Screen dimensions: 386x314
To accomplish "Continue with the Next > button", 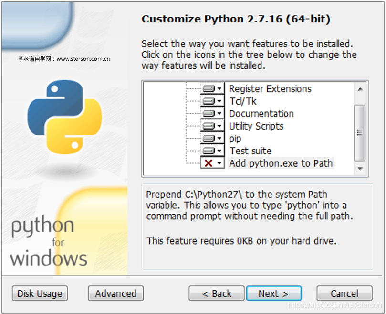I will coord(274,293).
